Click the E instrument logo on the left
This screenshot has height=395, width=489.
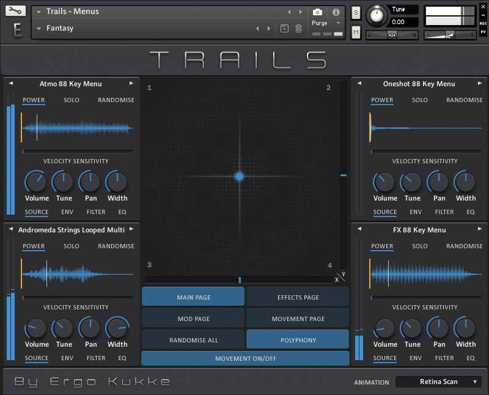[17, 29]
